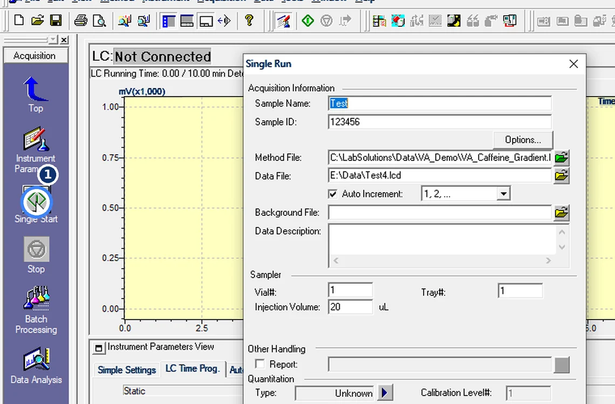Close the assistant bar panel

64,39
